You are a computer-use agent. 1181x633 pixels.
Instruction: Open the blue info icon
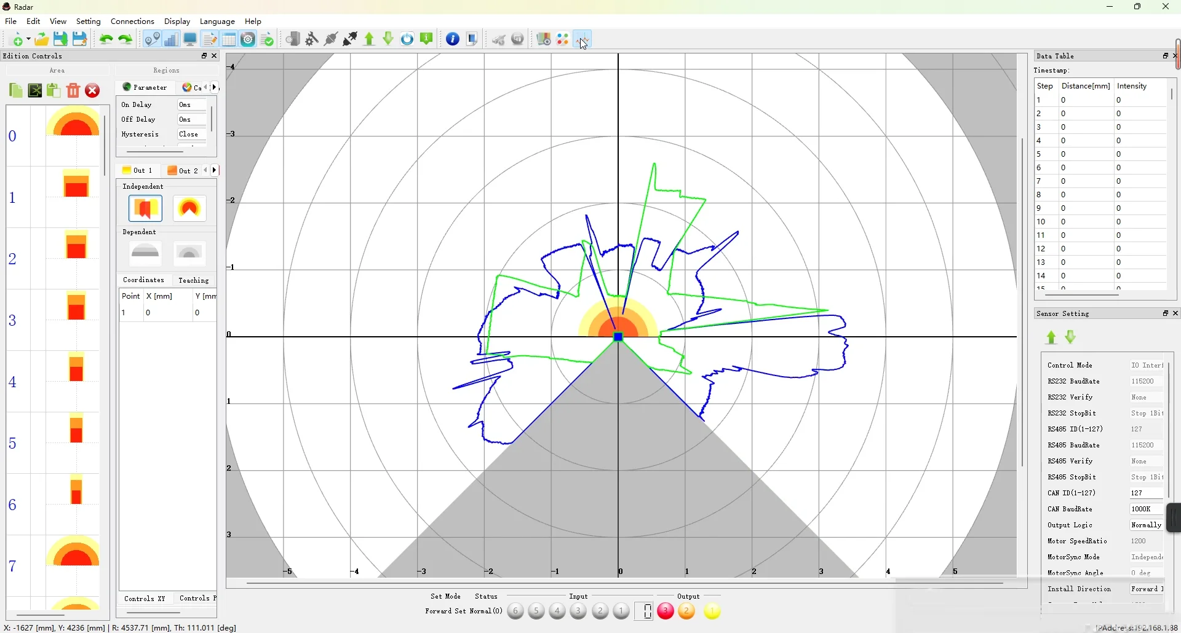(x=453, y=39)
